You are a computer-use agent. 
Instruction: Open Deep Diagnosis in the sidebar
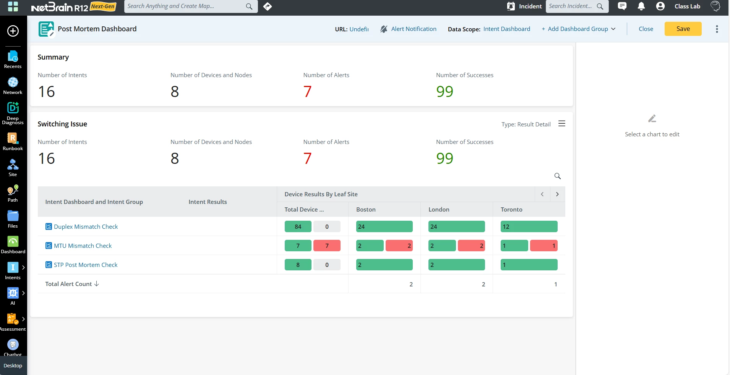(13, 113)
